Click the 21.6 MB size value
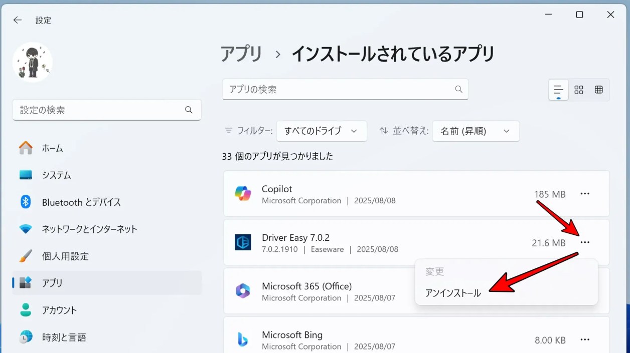Screen dimensions: 630x353 549,243
